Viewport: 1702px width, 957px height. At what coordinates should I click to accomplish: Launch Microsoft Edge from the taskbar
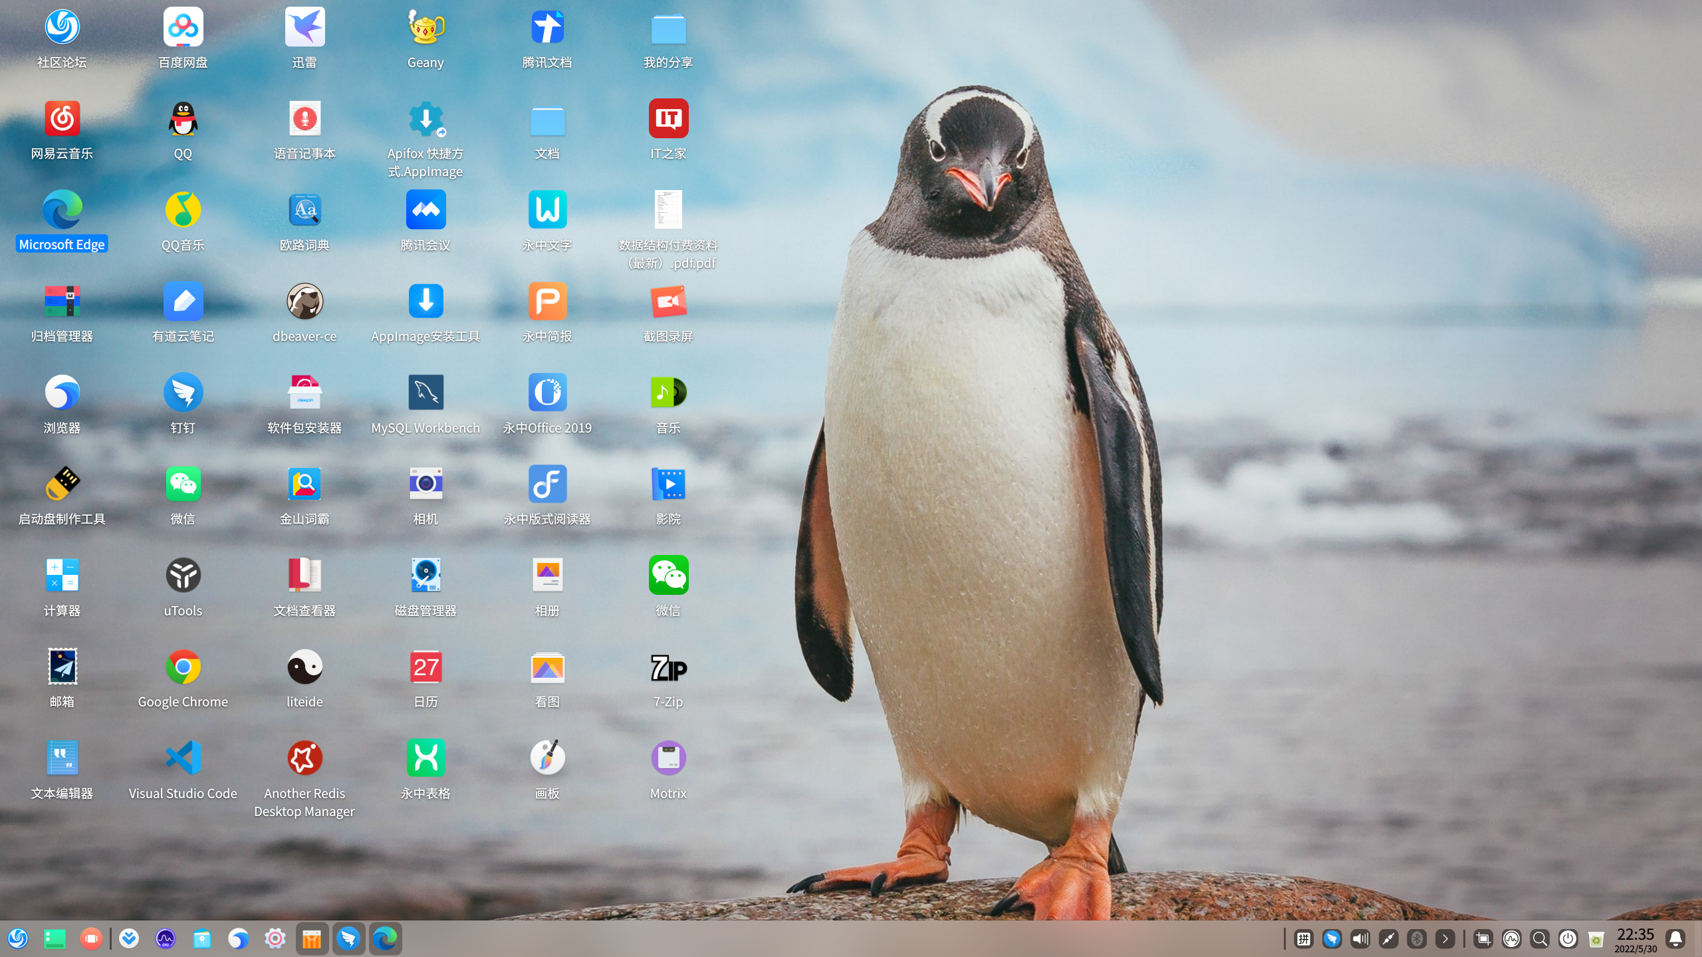pos(386,938)
